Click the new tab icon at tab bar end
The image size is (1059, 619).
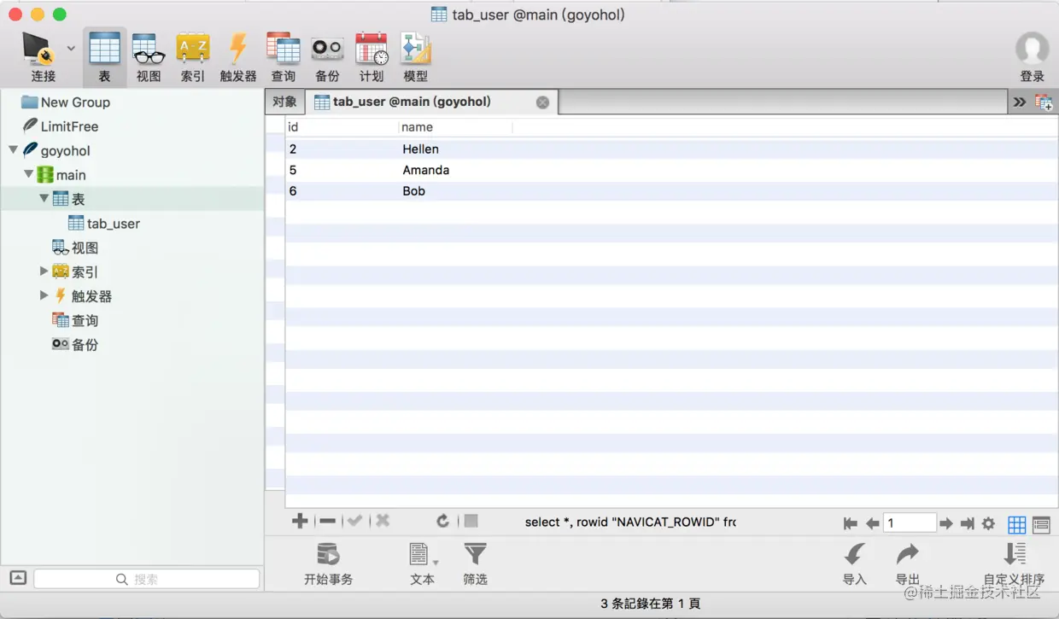1044,102
